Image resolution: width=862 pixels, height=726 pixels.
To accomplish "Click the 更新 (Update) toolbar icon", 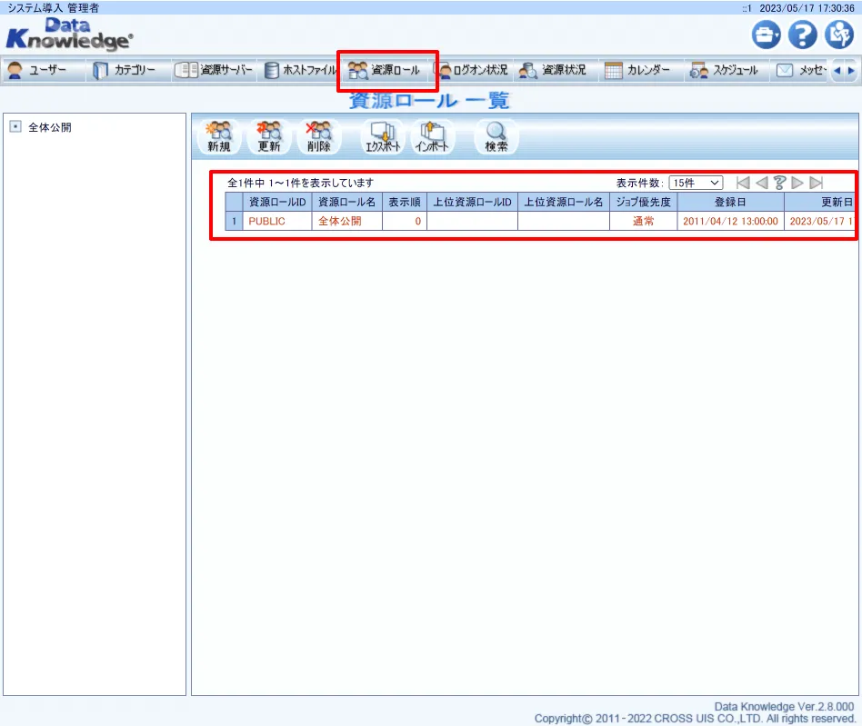I will point(269,137).
